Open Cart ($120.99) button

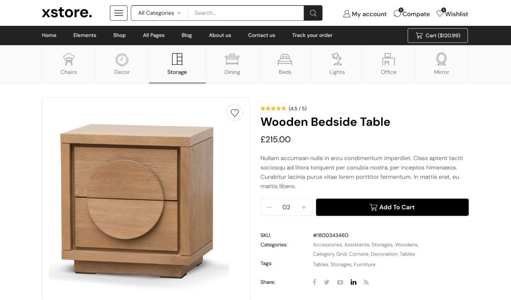tap(437, 35)
